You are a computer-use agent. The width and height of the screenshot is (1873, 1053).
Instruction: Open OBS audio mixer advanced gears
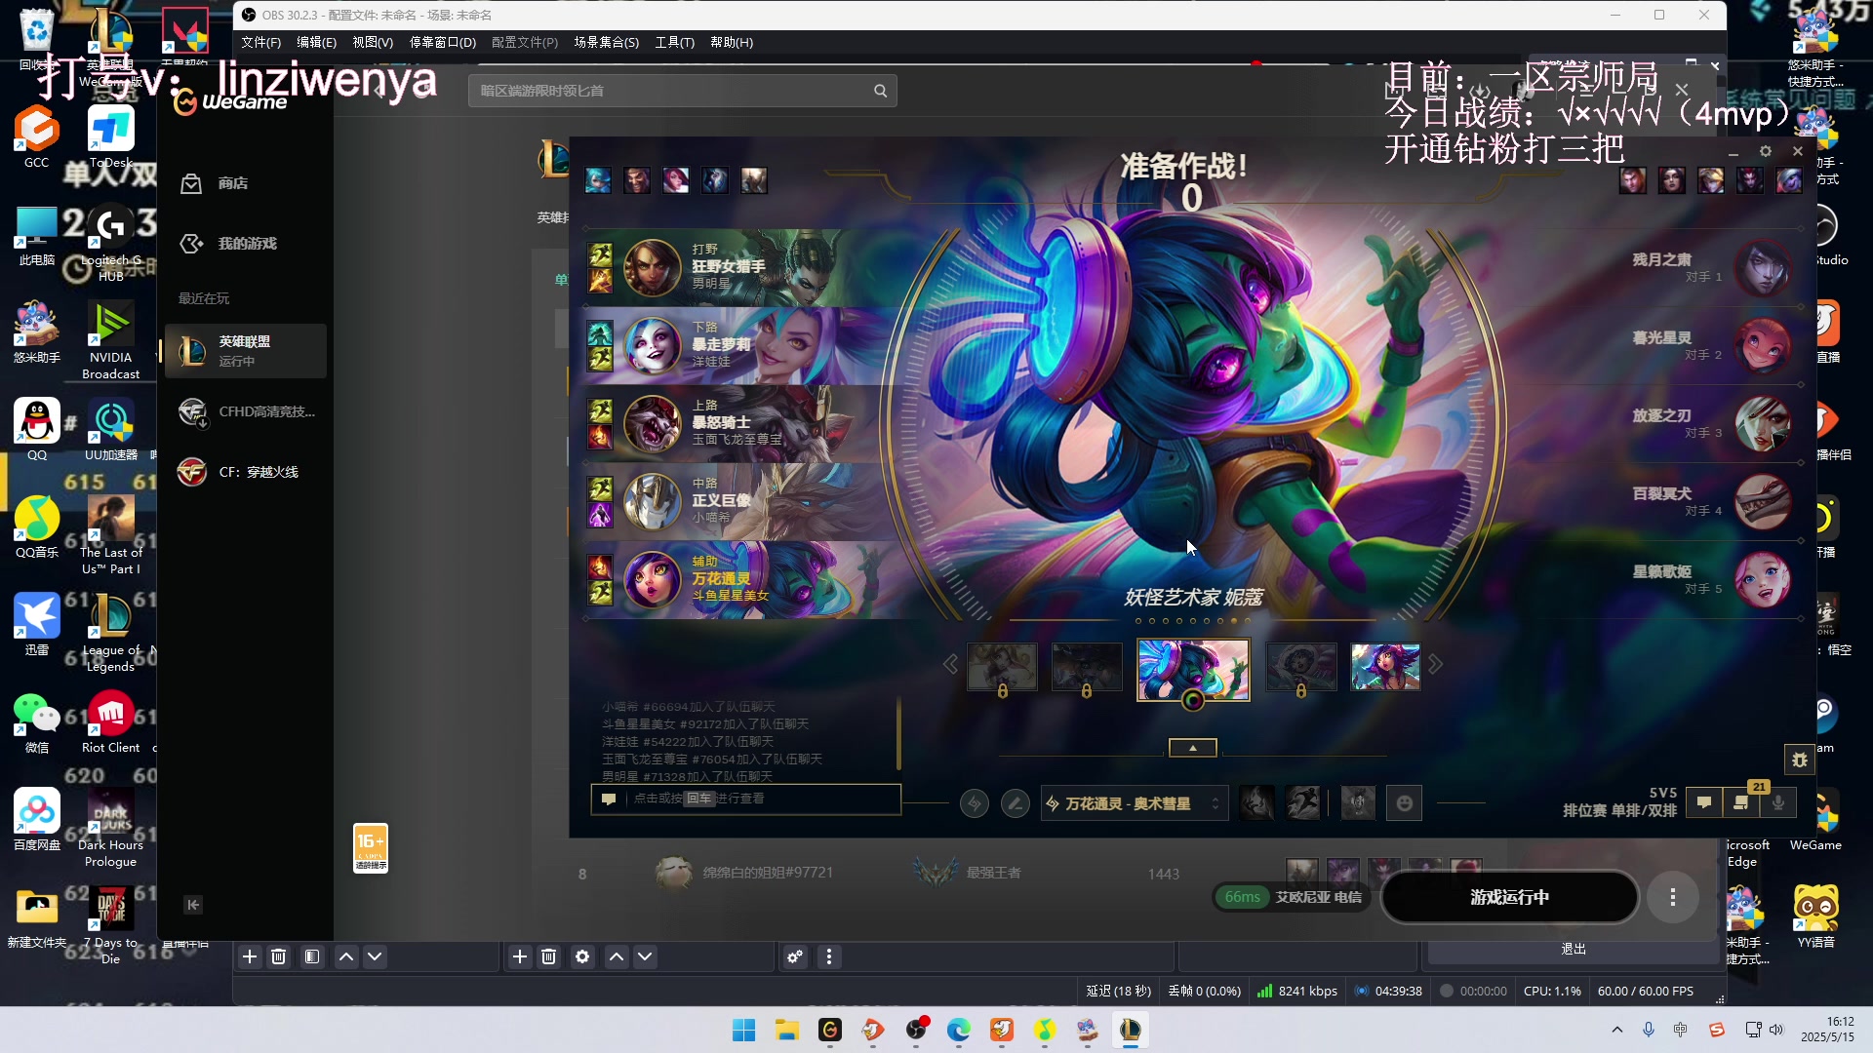(796, 956)
